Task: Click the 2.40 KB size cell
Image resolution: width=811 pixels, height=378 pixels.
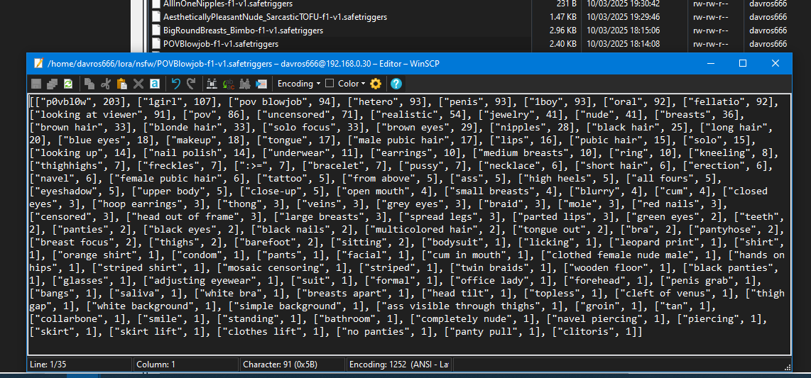Action: click(562, 44)
